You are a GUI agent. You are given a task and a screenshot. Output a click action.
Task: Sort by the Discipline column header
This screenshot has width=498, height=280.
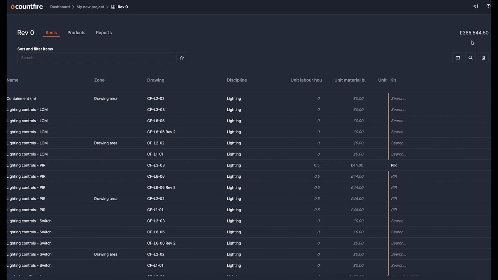pos(237,80)
